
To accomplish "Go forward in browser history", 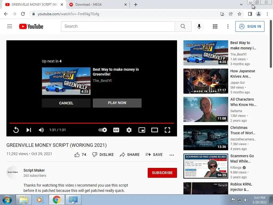I will [x=14, y=14].
